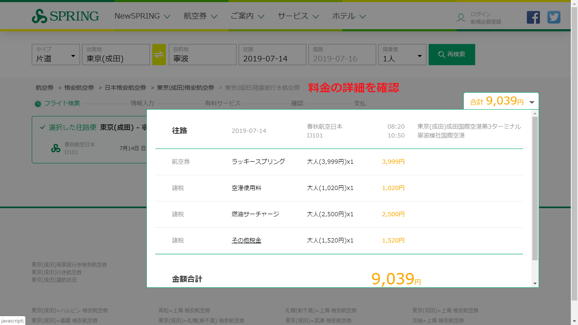This screenshot has width=578, height=325.
Task: Expand the NewSPRING menu
Action: coord(142,17)
